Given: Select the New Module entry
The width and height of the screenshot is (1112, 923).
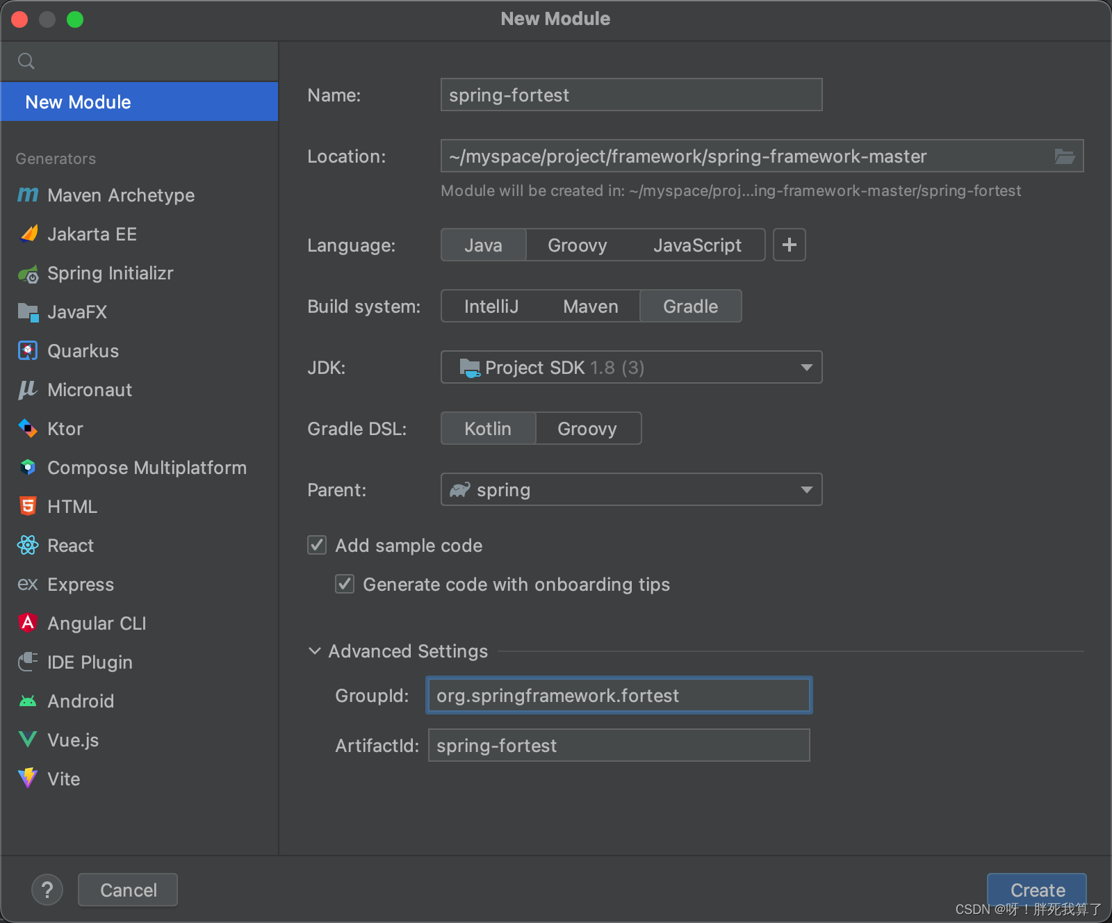Looking at the screenshot, I should point(139,101).
